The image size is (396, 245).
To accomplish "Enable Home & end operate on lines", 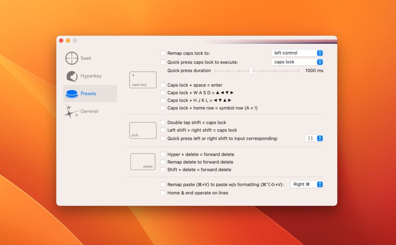I will [163, 193].
